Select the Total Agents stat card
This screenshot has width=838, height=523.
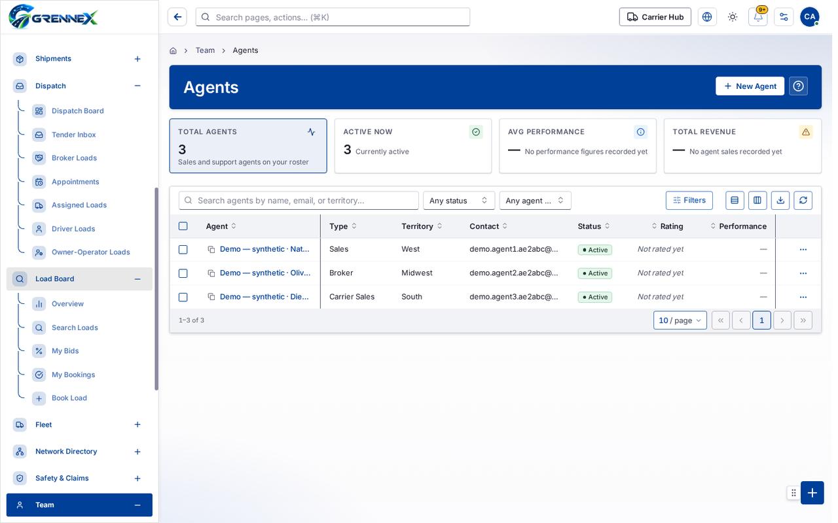(x=248, y=146)
